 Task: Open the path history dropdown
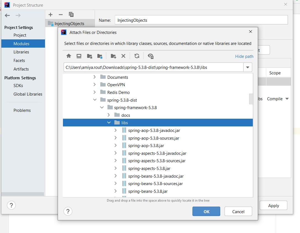point(248,67)
